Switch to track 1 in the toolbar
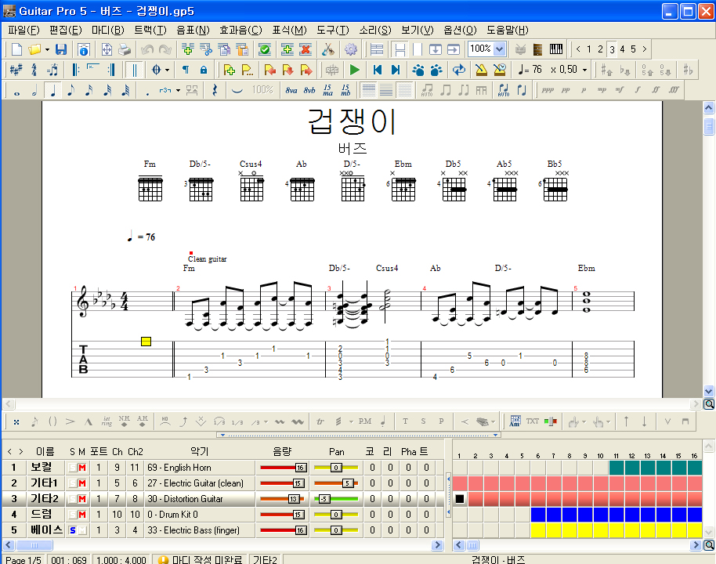This screenshot has width=716, height=564. pyautogui.click(x=589, y=49)
